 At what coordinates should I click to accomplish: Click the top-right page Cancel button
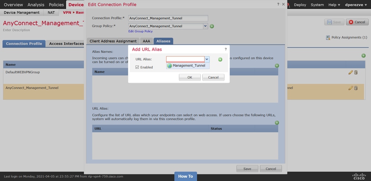[x=357, y=22]
